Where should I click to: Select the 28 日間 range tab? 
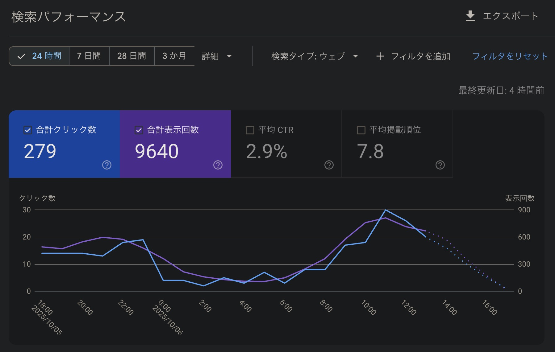tap(131, 56)
